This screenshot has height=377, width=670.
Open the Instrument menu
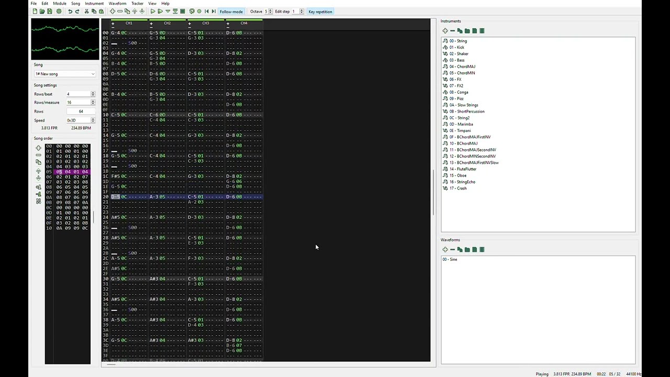94,3
